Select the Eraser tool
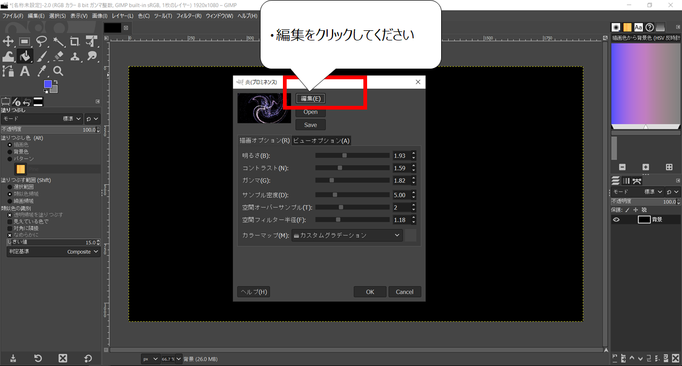 [59, 56]
